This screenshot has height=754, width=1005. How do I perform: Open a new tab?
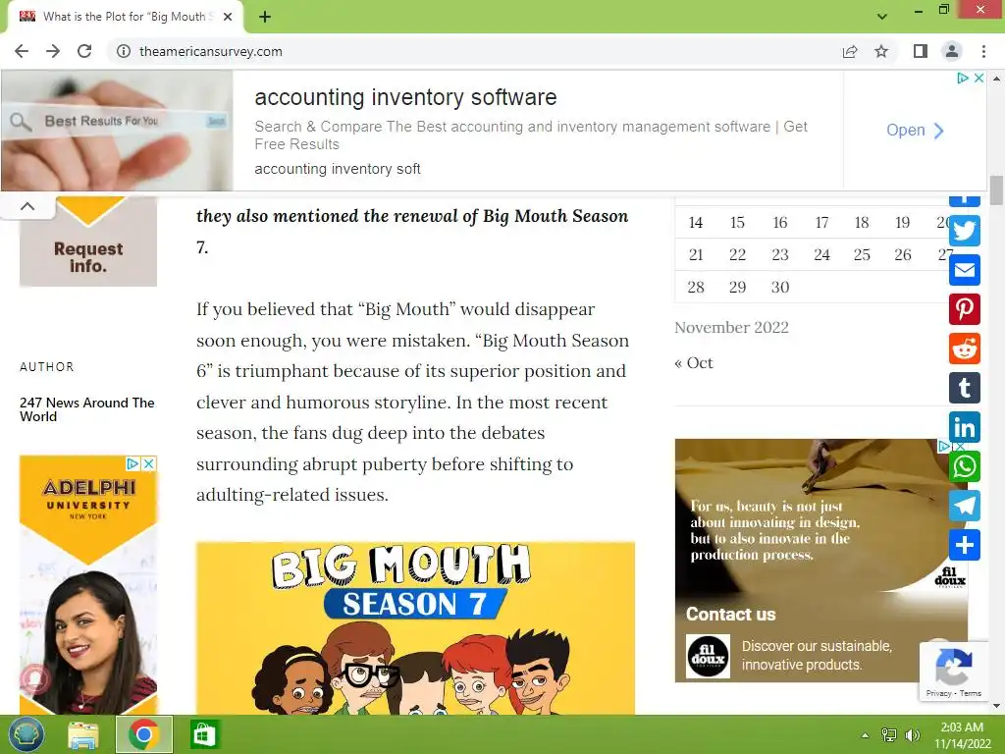click(265, 17)
